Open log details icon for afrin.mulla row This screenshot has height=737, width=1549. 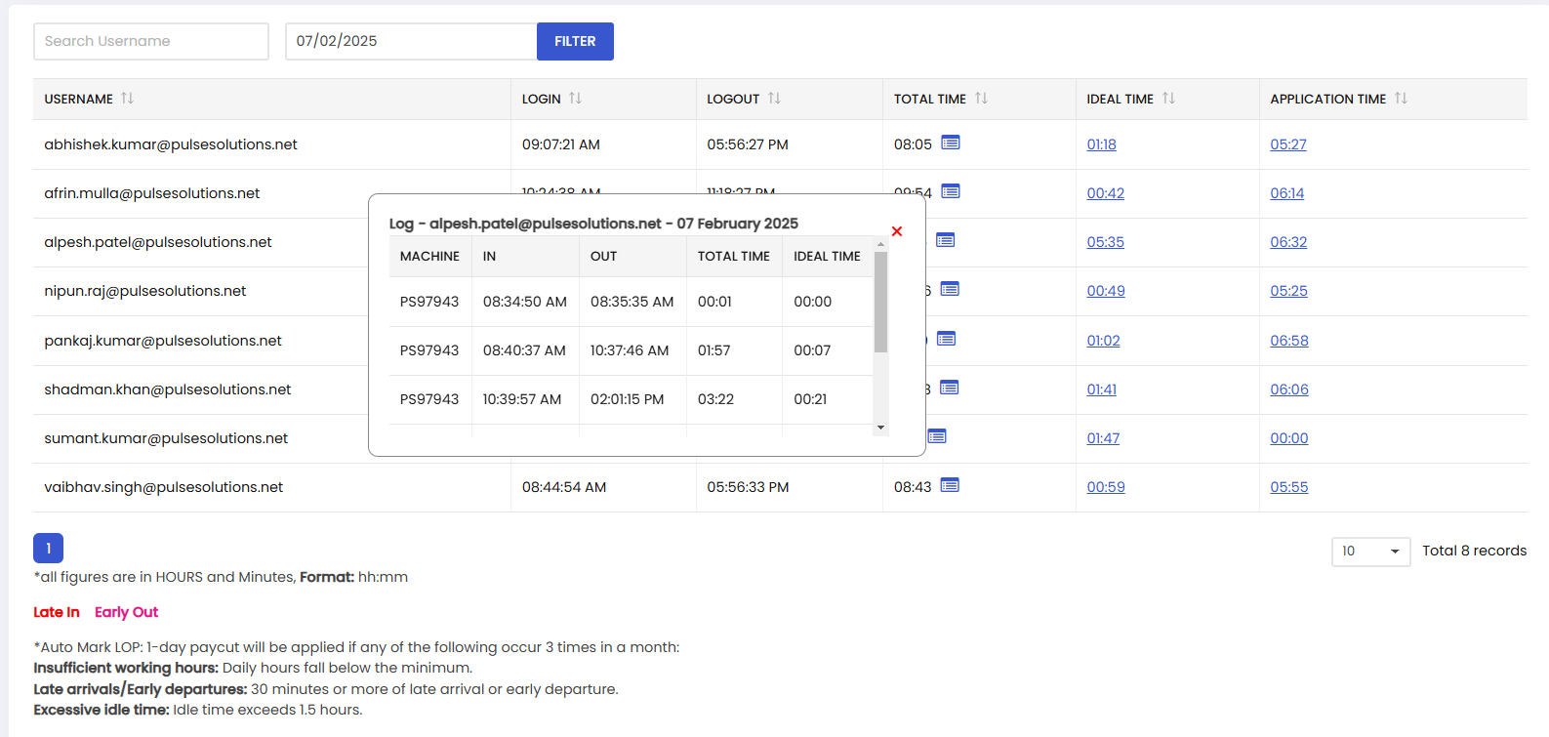950,191
